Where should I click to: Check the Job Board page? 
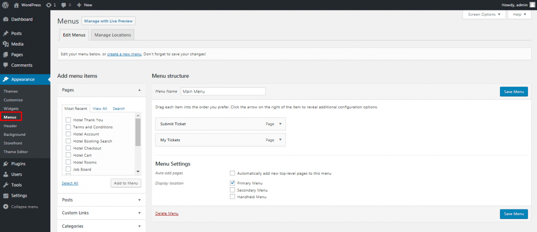(x=68, y=169)
